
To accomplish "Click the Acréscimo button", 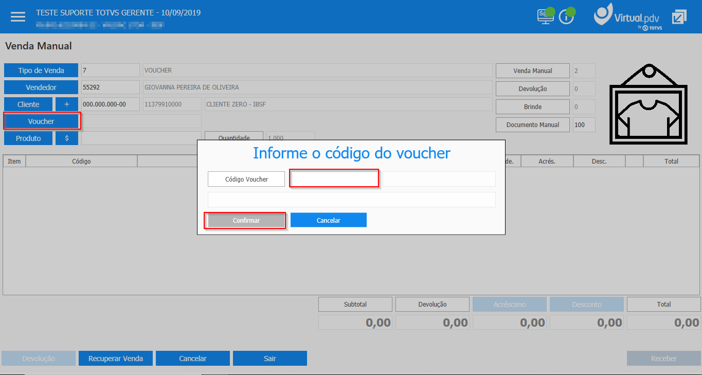I will [x=510, y=304].
